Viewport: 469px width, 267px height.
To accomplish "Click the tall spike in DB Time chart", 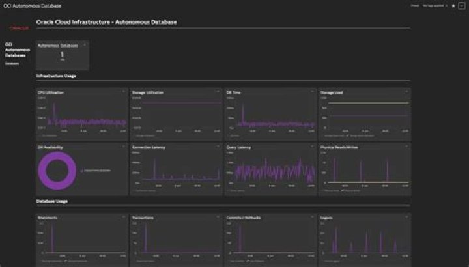I will click(x=242, y=113).
